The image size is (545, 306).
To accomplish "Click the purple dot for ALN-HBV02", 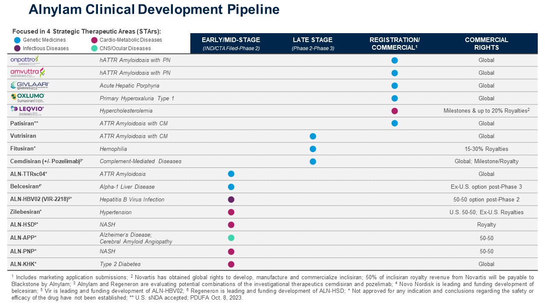I will [231, 199].
